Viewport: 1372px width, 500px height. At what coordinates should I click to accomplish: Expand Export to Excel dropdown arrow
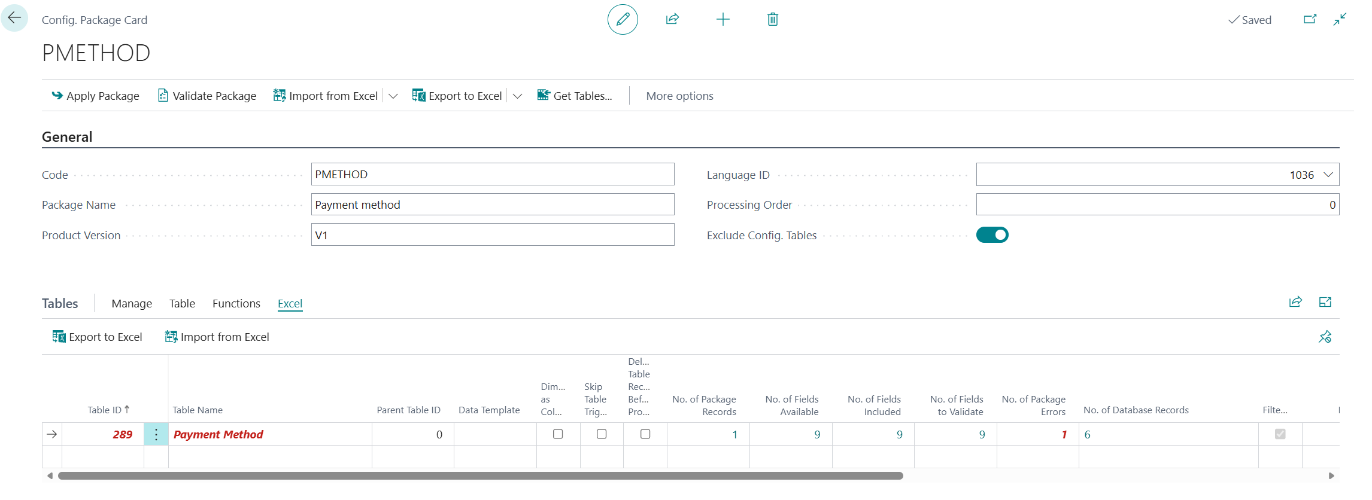pos(518,96)
